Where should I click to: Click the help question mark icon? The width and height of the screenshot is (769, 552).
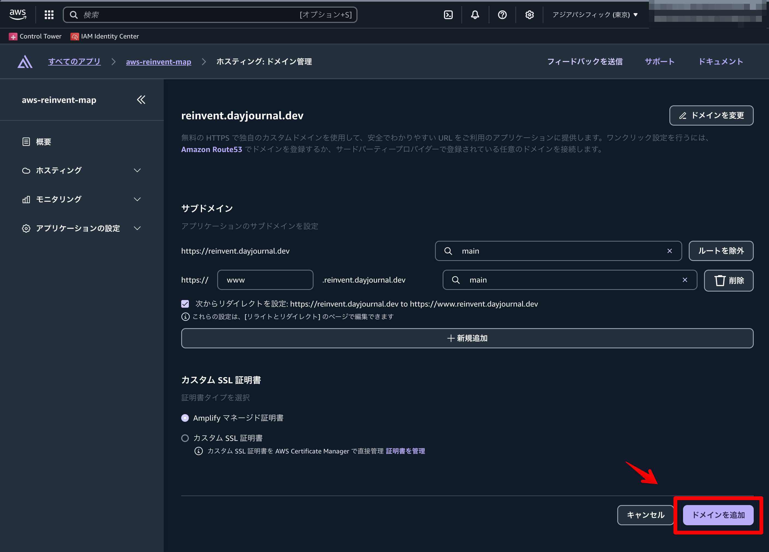(x=502, y=14)
